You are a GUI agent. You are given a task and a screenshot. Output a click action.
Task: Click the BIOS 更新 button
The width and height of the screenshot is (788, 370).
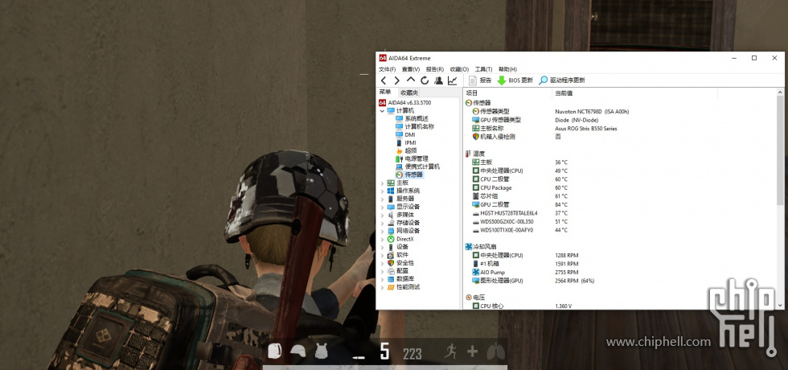pos(515,80)
